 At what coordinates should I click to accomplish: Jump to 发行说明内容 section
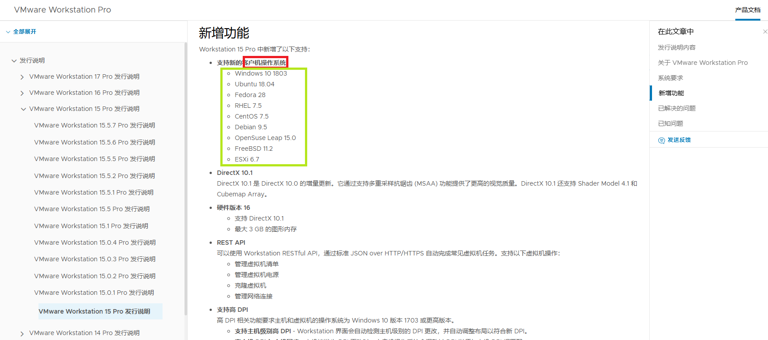[677, 47]
